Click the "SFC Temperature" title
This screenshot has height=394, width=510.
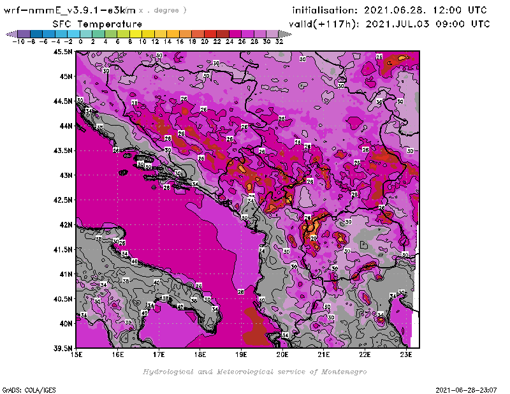coord(98,24)
